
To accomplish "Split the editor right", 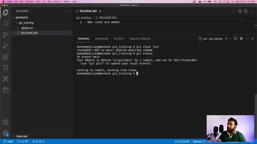I will pos(246,11).
